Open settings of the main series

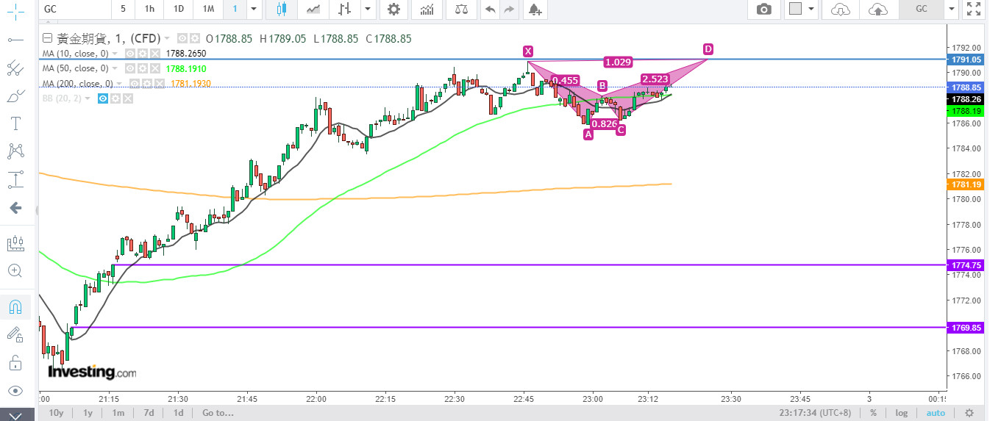coord(194,39)
